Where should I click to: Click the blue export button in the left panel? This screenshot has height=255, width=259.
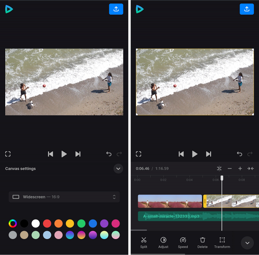click(x=116, y=9)
